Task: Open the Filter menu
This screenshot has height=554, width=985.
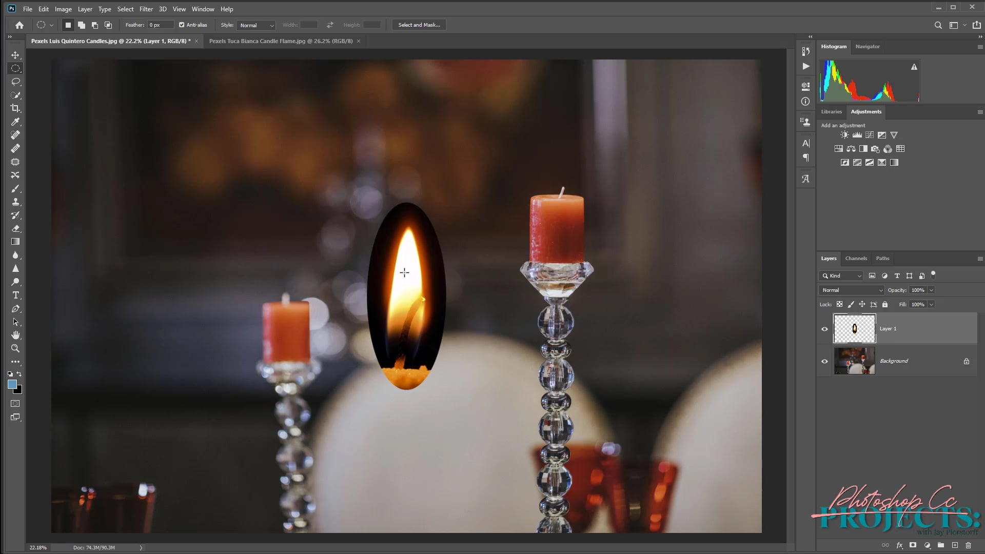Action: pyautogui.click(x=146, y=9)
